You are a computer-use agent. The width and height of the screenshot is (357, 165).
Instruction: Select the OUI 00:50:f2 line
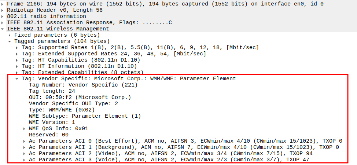(80, 98)
